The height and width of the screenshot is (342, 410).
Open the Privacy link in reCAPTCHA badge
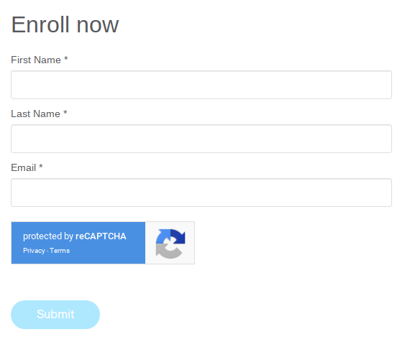click(x=34, y=251)
